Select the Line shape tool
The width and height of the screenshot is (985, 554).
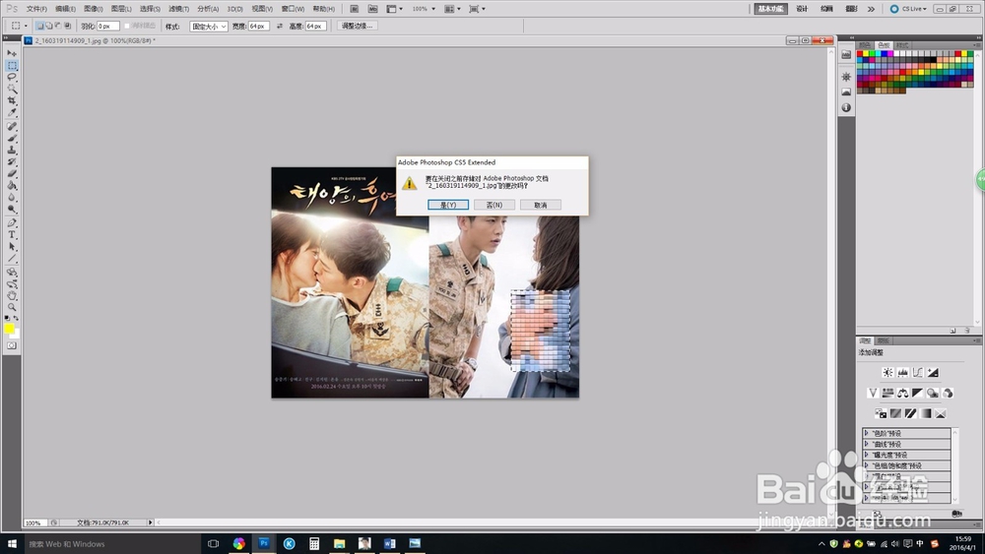[12, 259]
